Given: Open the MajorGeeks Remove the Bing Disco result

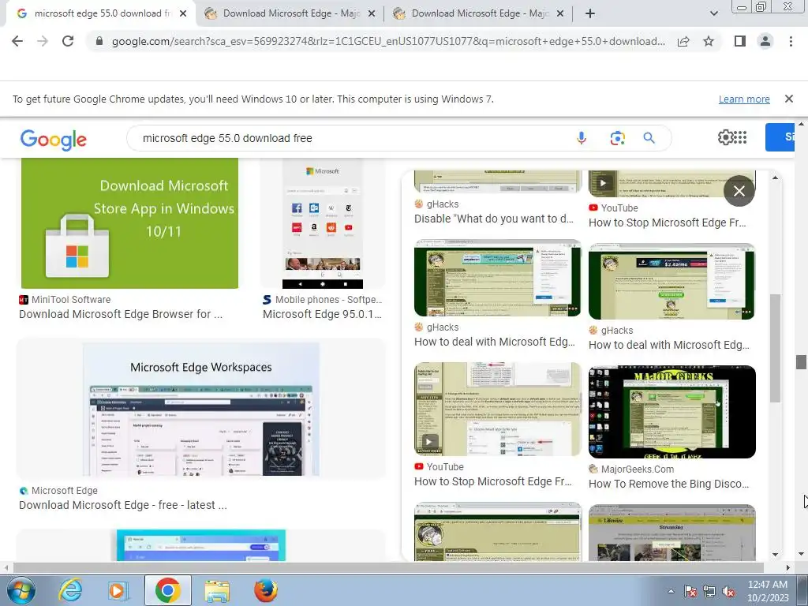Looking at the screenshot, I should tap(669, 484).
